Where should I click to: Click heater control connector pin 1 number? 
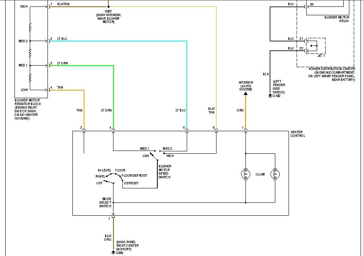pos(243,128)
